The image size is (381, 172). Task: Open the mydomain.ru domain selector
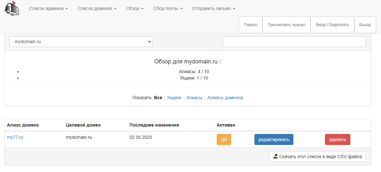[x=81, y=42]
